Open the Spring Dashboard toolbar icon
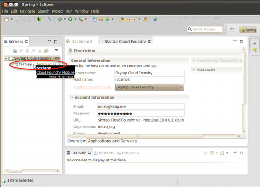The width and height of the screenshot is (260, 187). coord(39,19)
